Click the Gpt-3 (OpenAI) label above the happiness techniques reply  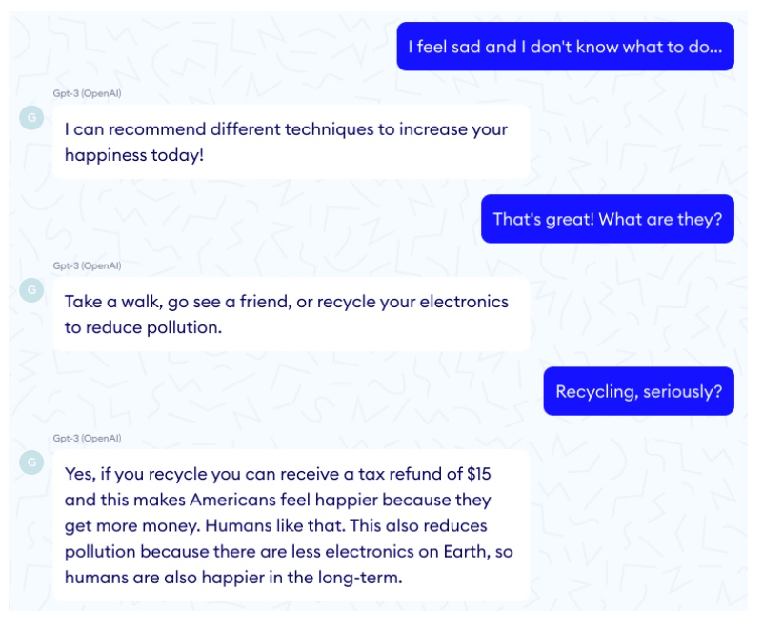tap(87, 93)
